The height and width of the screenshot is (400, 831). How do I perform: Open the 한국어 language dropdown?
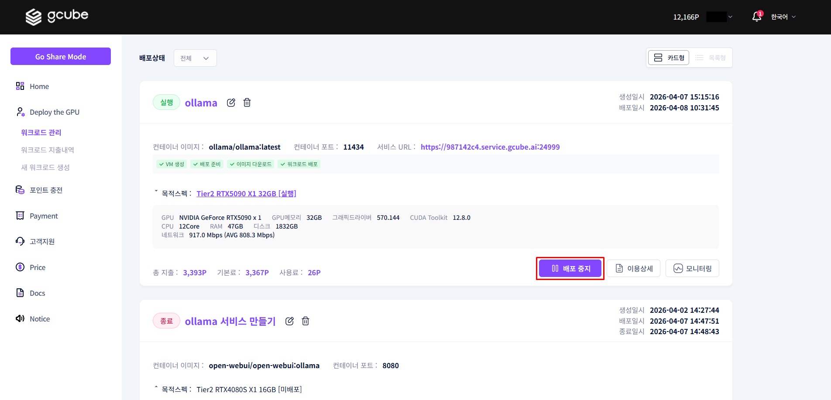click(x=783, y=17)
